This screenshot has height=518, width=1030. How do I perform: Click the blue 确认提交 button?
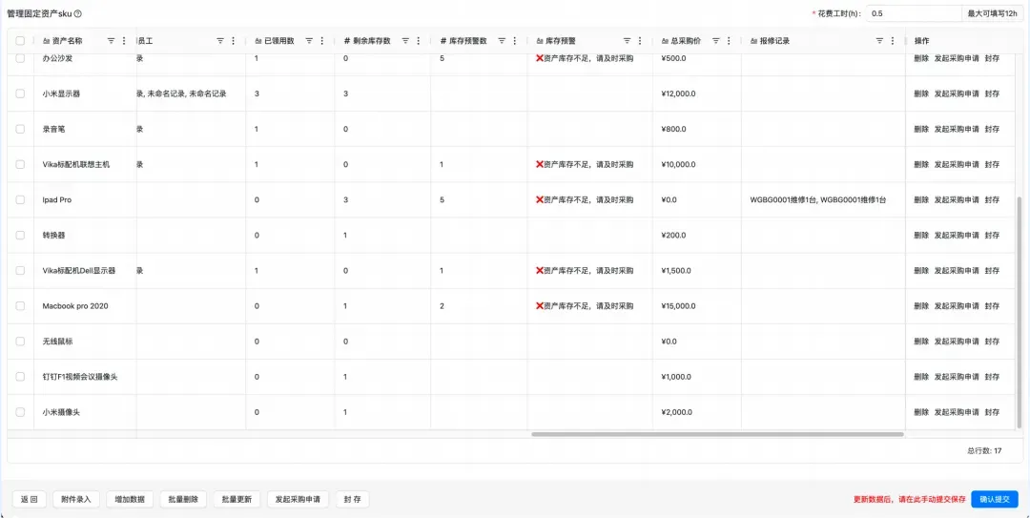click(995, 499)
